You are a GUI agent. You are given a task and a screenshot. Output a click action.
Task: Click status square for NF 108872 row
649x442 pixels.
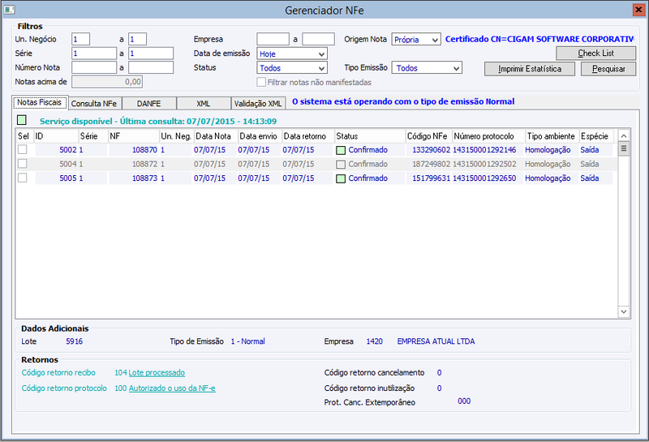(341, 165)
